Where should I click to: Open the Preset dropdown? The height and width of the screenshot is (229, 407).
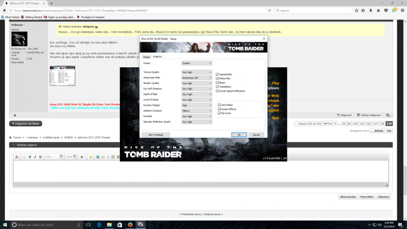[196, 63]
